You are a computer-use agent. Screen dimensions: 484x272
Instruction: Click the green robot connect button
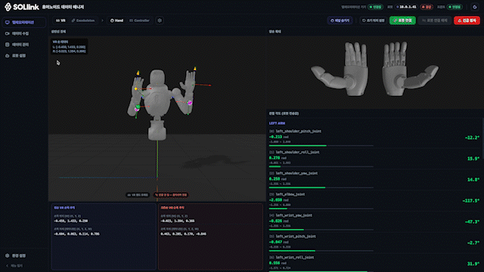[402, 20]
